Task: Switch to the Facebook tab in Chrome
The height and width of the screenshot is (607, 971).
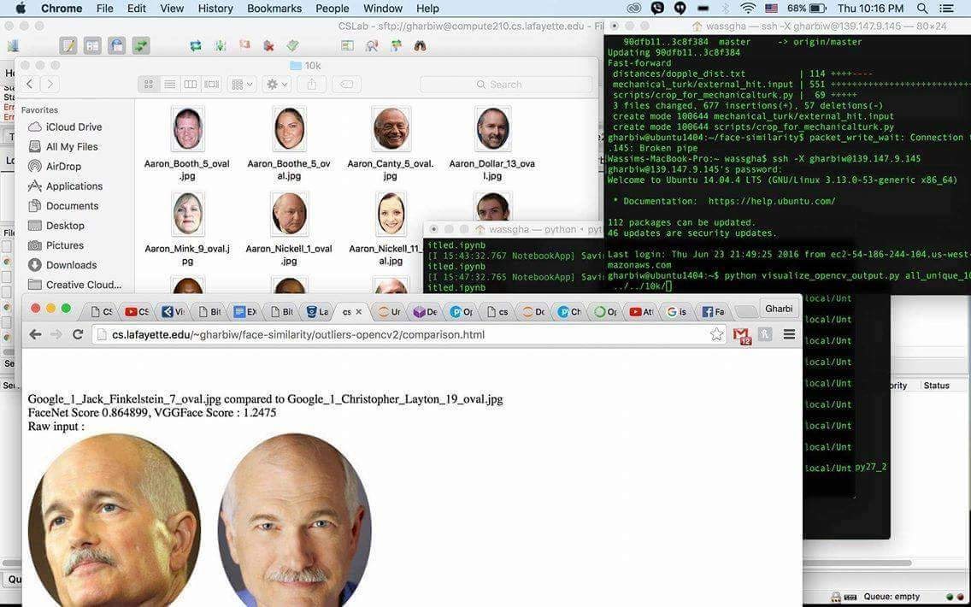Action: pos(713,312)
